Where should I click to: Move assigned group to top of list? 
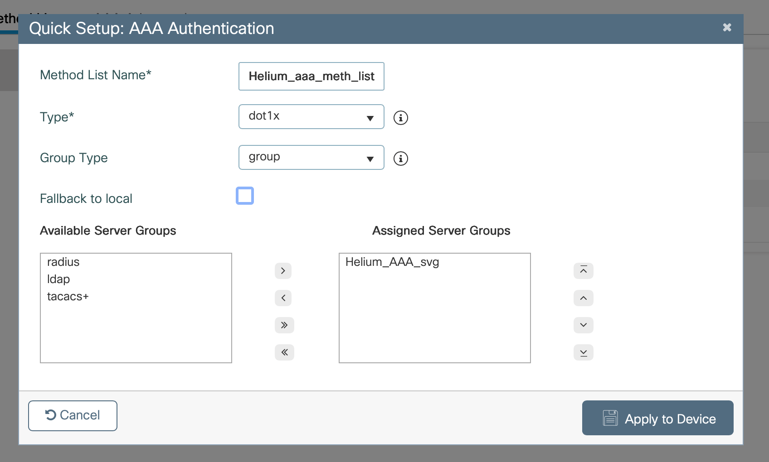583,271
